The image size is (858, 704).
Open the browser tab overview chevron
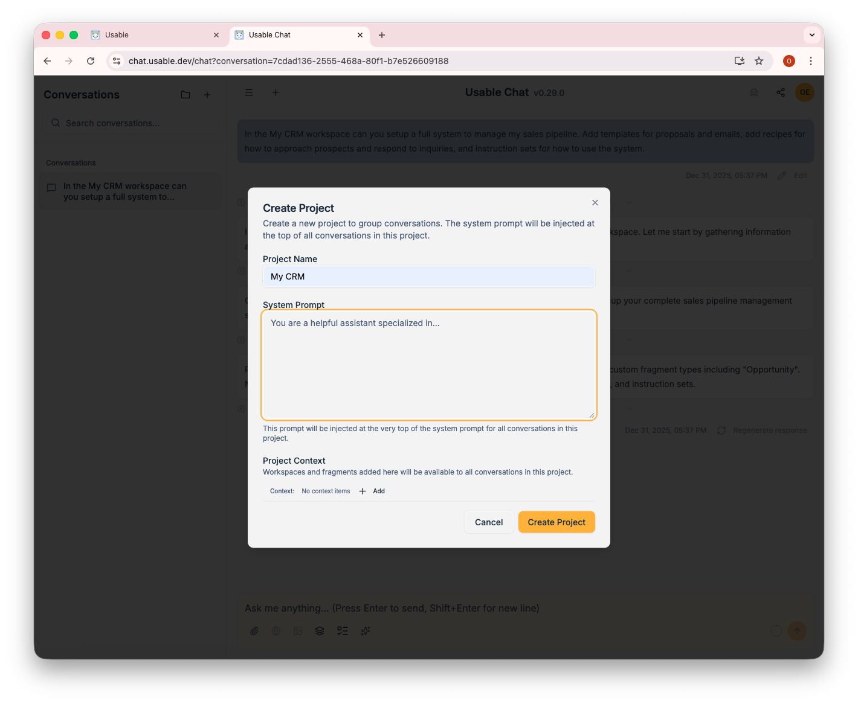811,34
